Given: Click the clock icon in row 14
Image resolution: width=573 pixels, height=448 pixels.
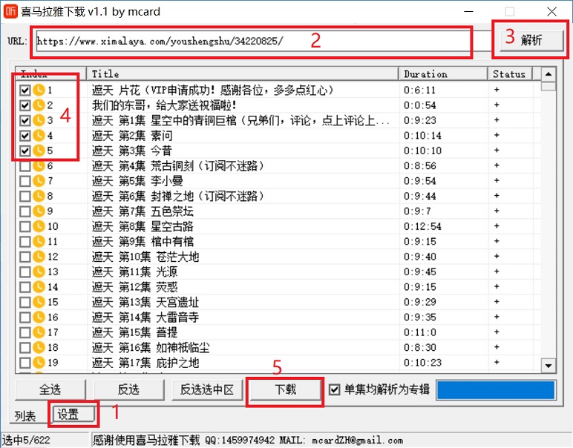Looking at the screenshot, I should click(39, 287).
